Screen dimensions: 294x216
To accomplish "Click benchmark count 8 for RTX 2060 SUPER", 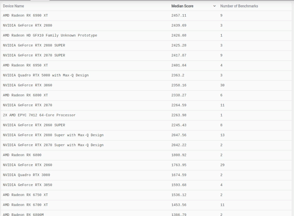I will pyautogui.click(x=221, y=125).
